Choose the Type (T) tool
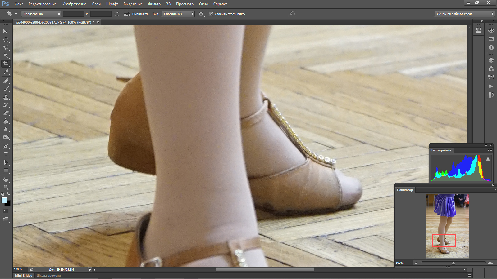The height and width of the screenshot is (279, 497). (x=6, y=154)
